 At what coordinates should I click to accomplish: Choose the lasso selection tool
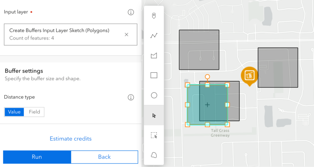(154, 155)
